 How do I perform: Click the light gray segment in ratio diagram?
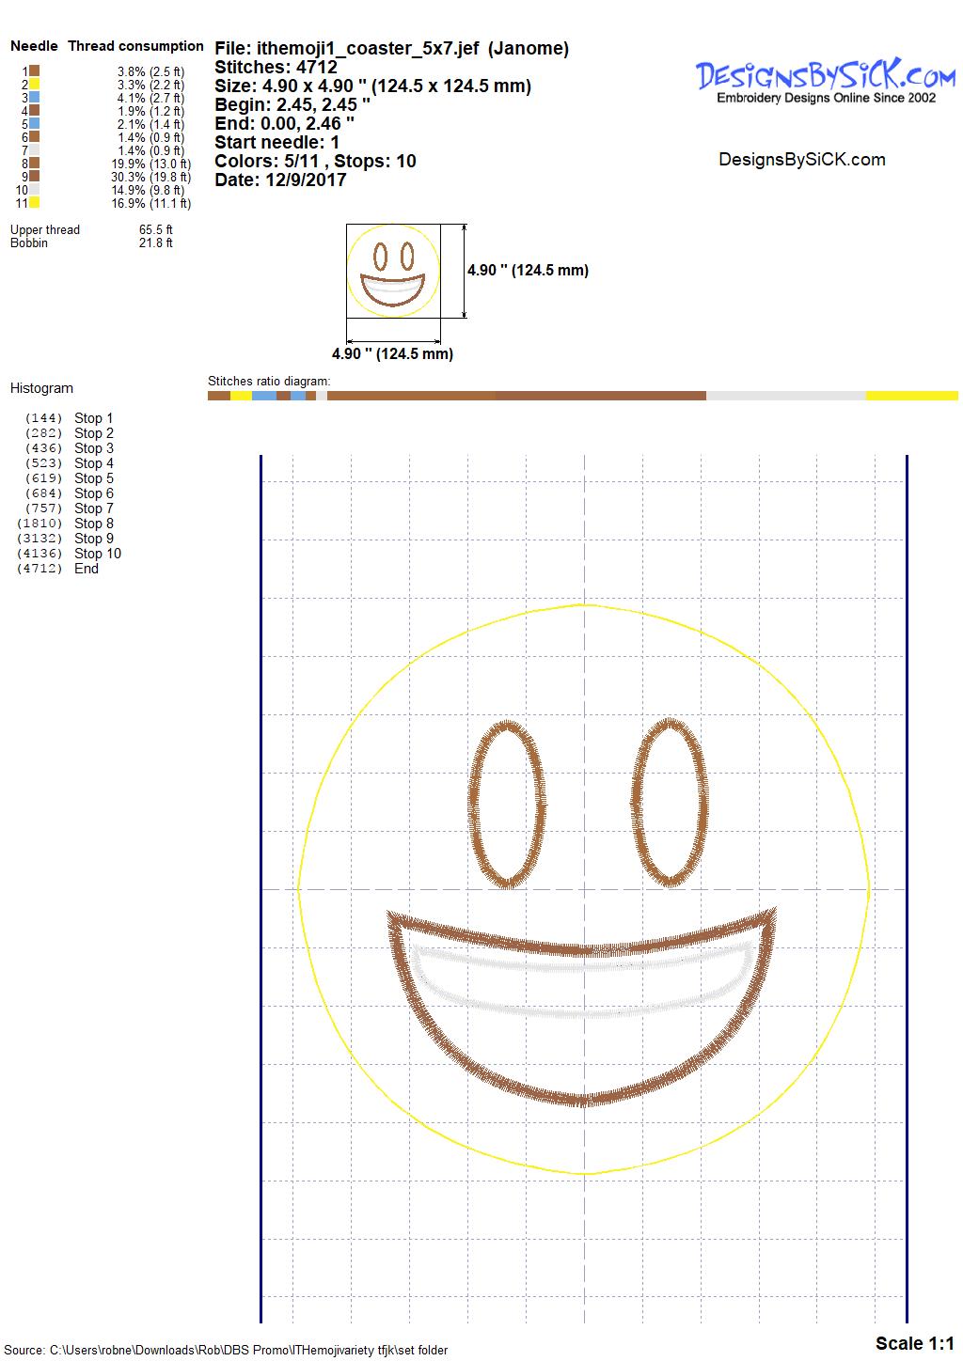pyautogui.click(x=785, y=396)
